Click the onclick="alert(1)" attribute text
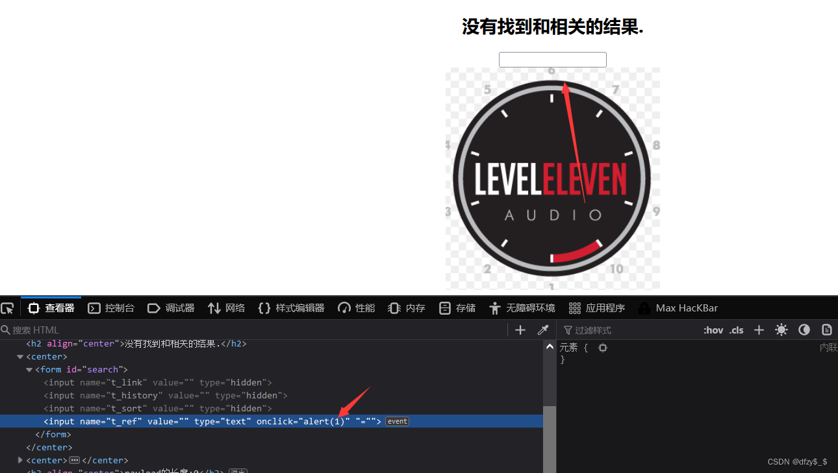The height and width of the screenshot is (473, 838). click(303, 422)
